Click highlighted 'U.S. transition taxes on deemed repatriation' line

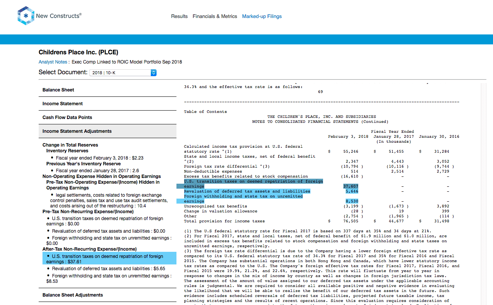coord(253,181)
